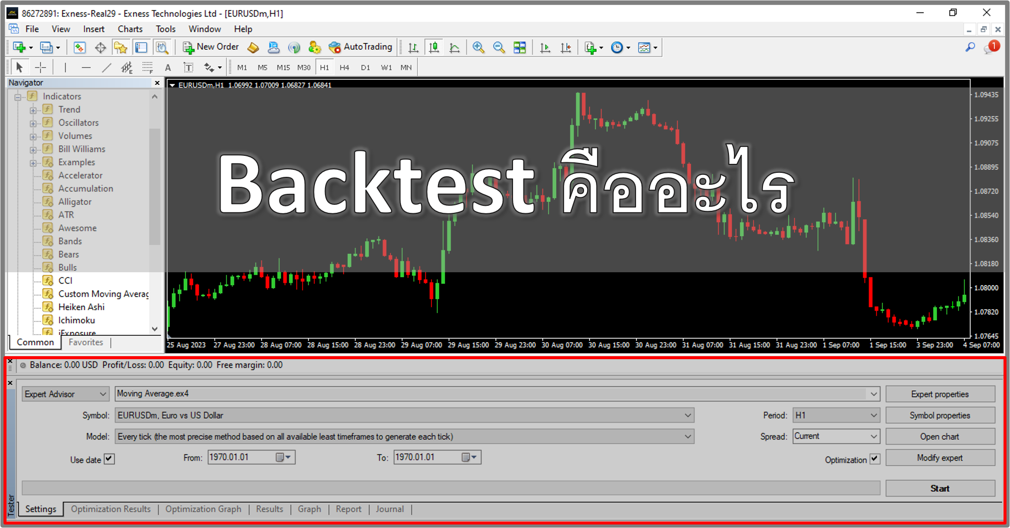
Task: Click Expert properties button
Action: 940,394
